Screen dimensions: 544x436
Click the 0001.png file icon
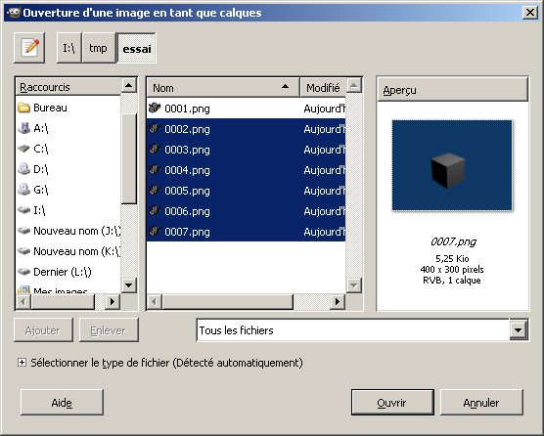point(155,109)
